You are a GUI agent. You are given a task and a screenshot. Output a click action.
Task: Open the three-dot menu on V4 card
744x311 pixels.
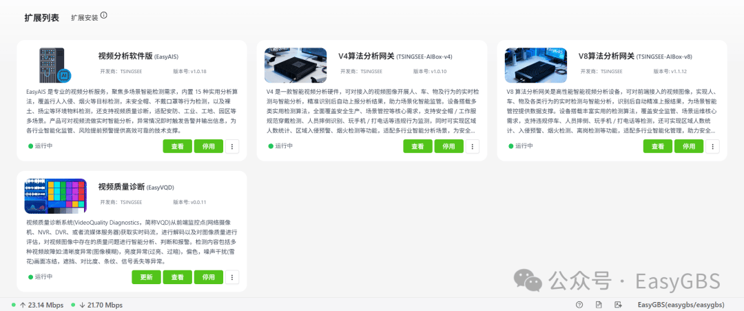coord(472,146)
